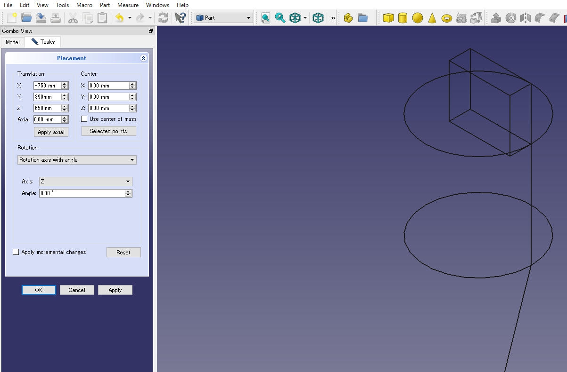
Task: Open the shape builder icon
Action: pyautogui.click(x=476, y=18)
